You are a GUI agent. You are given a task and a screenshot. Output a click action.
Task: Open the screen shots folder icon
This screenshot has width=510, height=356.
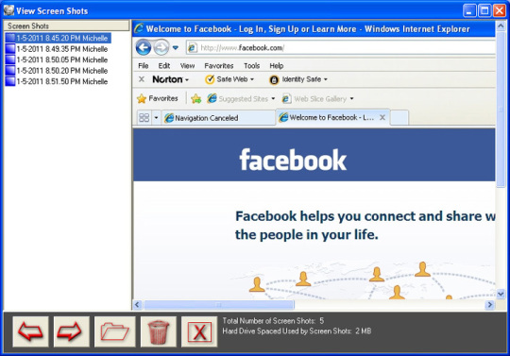pyautogui.click(x=115, y=331)
